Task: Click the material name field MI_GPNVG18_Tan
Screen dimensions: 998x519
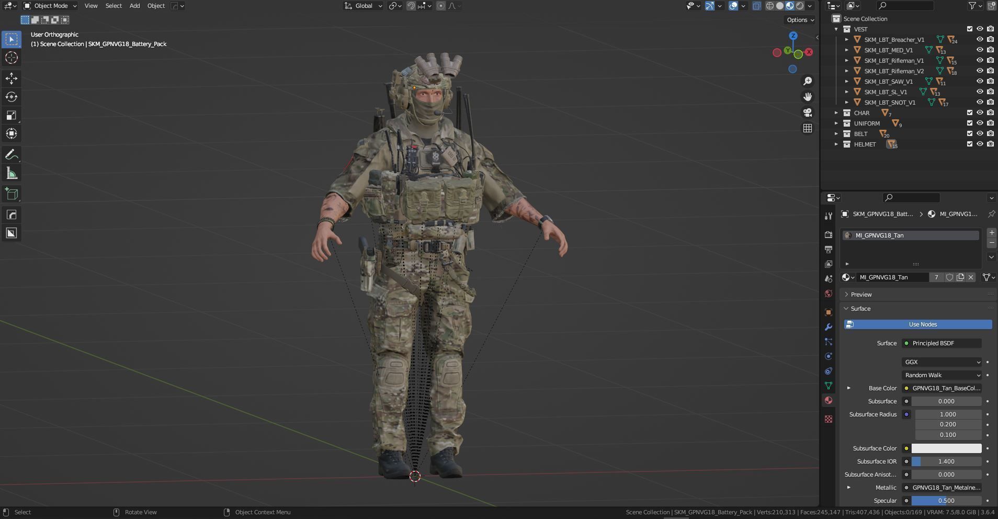Action: 892,277
